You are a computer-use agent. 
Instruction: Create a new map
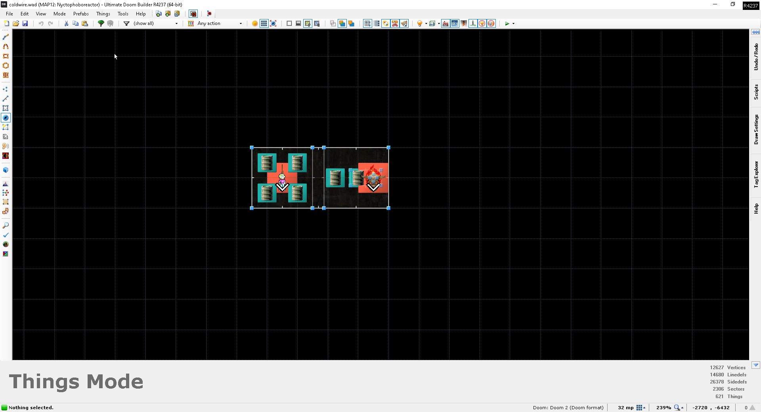7,23
